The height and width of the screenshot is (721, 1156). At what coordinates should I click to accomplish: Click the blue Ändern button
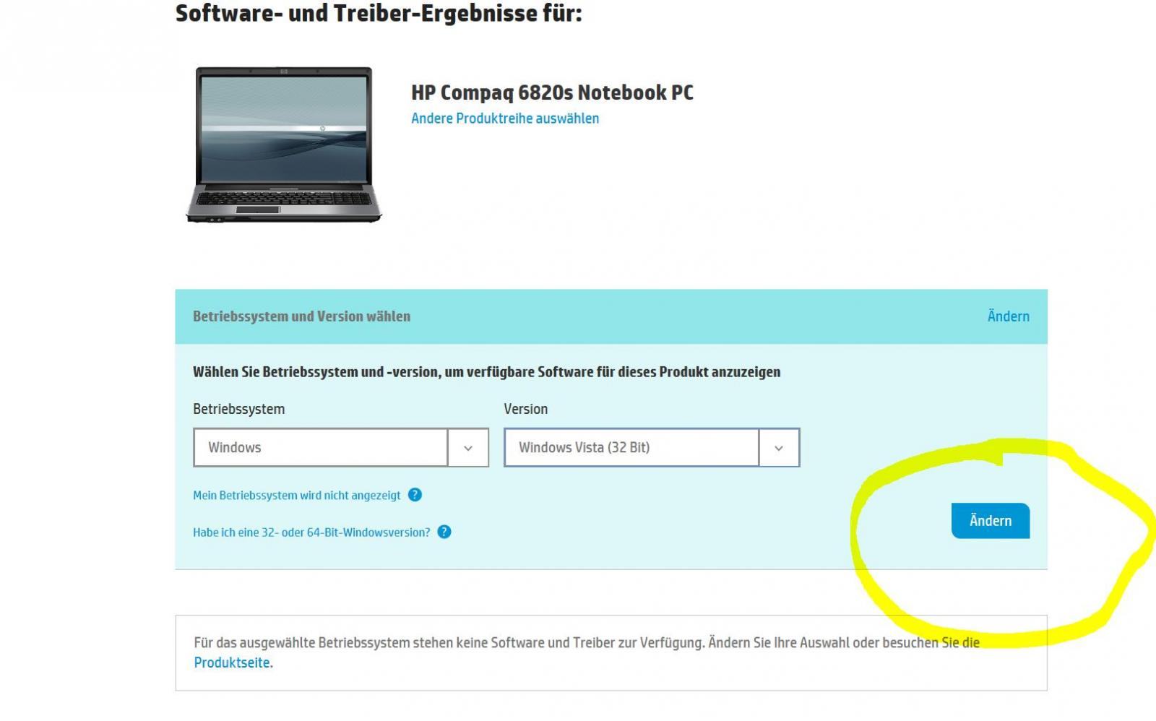[x=990, y=521]
